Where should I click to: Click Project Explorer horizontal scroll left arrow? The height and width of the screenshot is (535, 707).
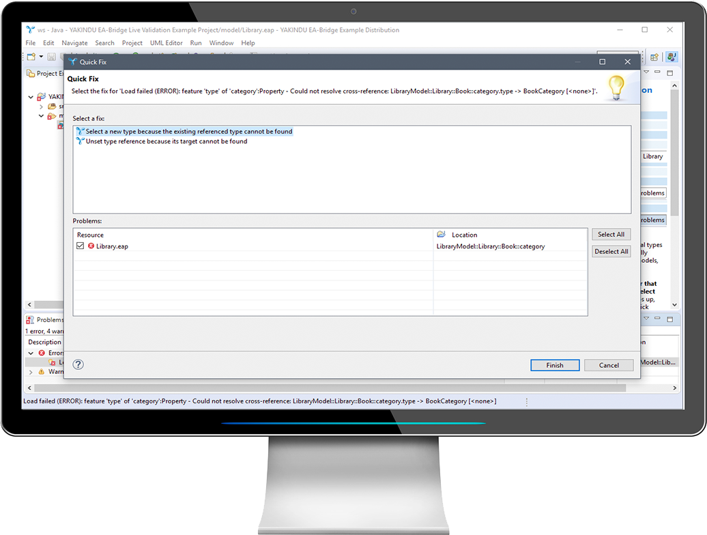(x=29, y=304)
